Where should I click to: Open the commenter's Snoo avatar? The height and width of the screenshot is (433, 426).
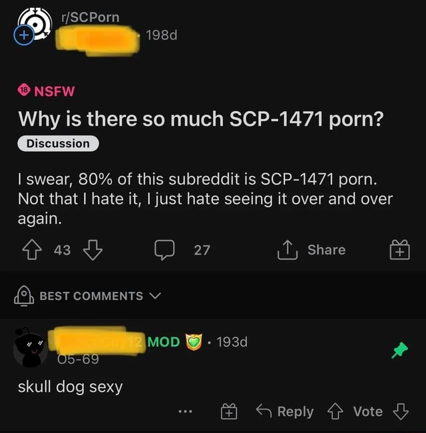coord(31,348)
